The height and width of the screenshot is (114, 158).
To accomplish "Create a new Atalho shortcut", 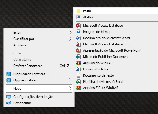I will pos(116,17).
